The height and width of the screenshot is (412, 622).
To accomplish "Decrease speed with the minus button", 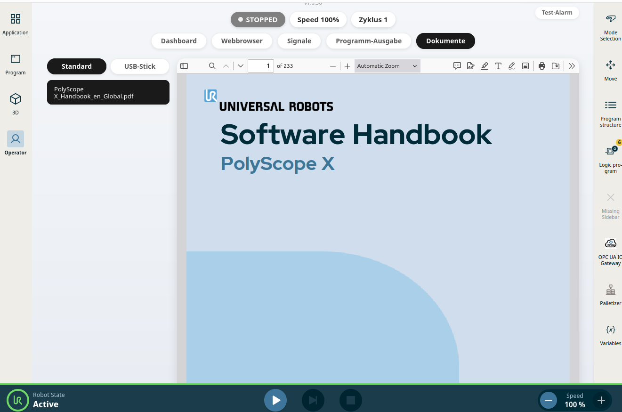I will coord(548,400).
